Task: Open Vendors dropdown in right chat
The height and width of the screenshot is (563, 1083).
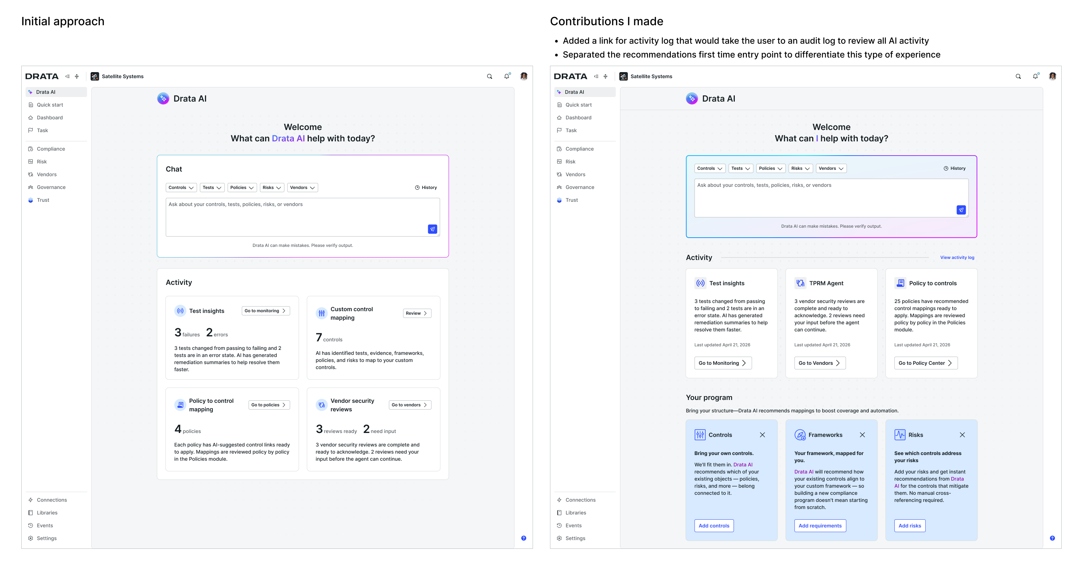Action: tap(831, 168)
